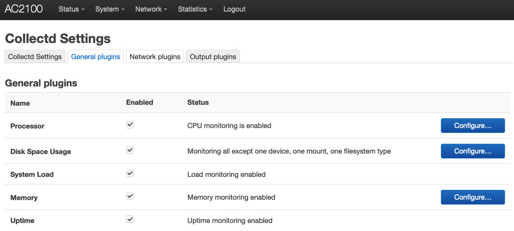Toggle the System Load enabled checkbox

pyautogui.click(x=130, y=173)
